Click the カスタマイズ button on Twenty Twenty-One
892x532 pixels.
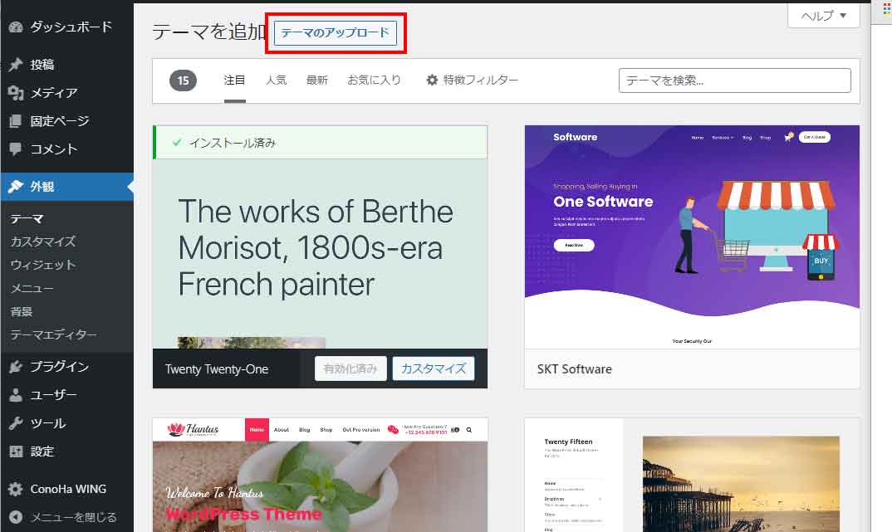click(434, 368)
